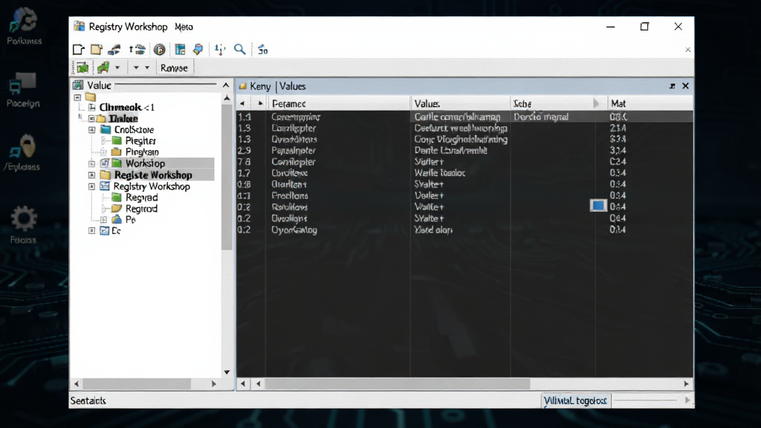The height and width of the screenshot is (428, 761).
Task: Click the Ranase button
Action: [x=174, y=68]
